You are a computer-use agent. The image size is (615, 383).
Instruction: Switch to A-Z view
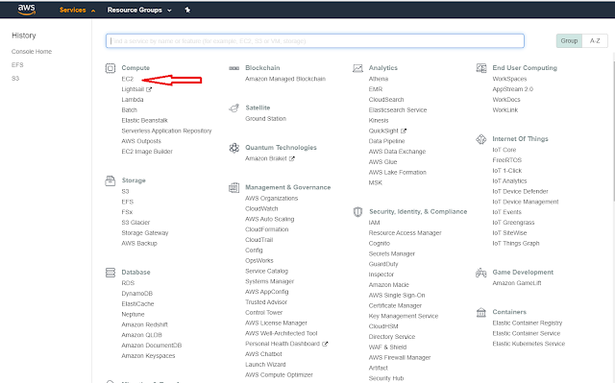click(595, 40)
